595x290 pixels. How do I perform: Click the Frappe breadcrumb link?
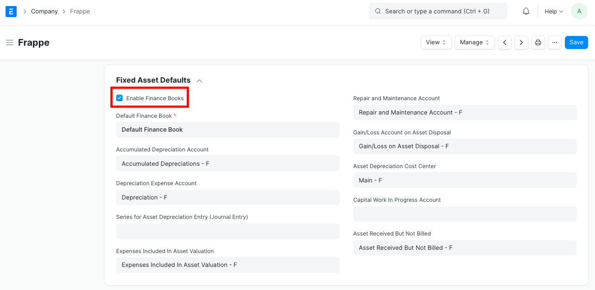(x=80, y=11)
